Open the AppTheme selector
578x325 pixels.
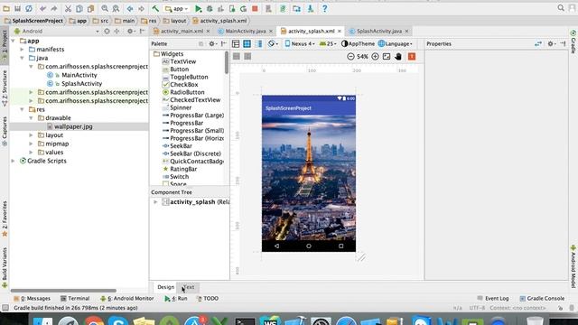click(x=358, y=44)
